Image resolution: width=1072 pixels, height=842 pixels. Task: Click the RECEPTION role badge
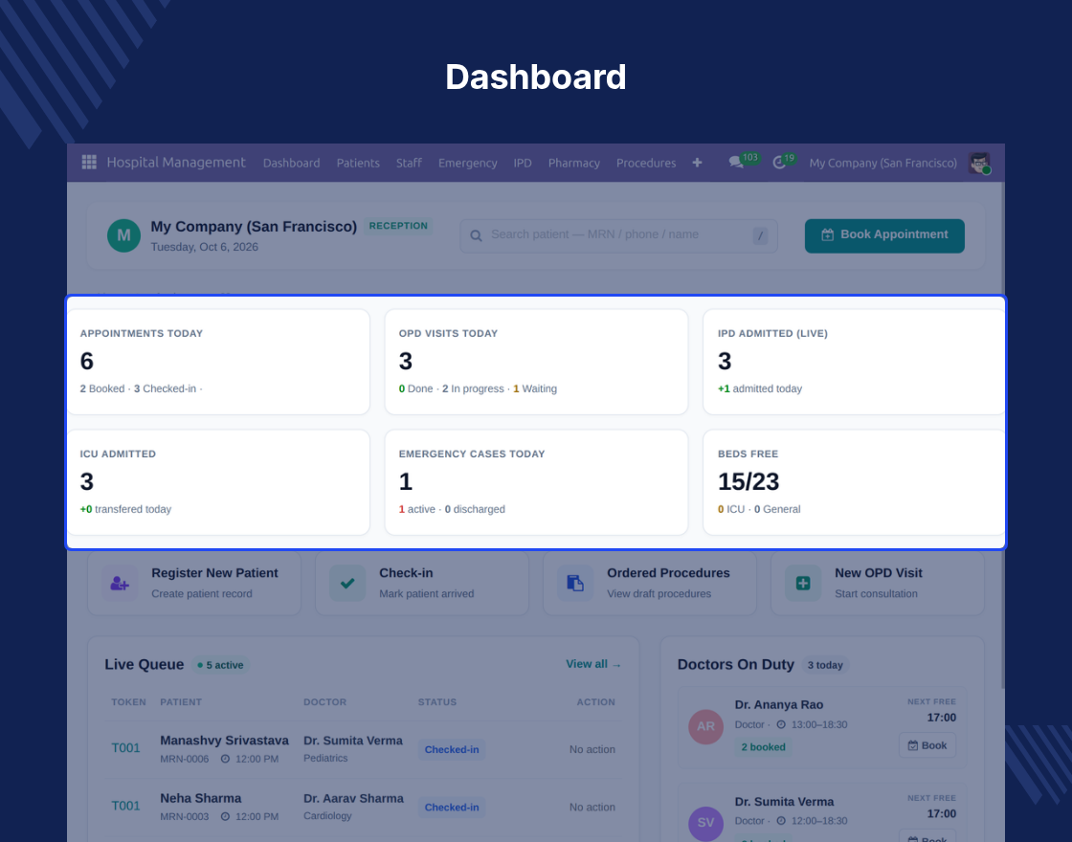(398, 226)
